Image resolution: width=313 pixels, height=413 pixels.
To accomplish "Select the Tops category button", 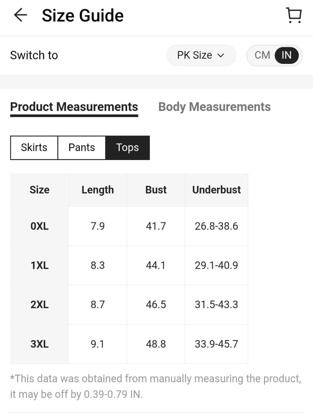I will pyautogui.click(x=128, y=147).
